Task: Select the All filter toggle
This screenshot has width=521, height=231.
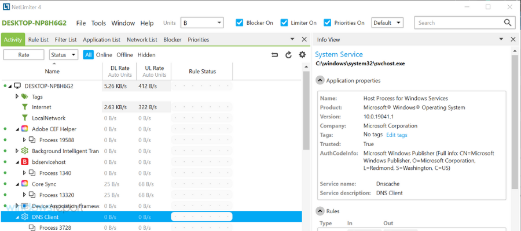Action: point(88,55)
